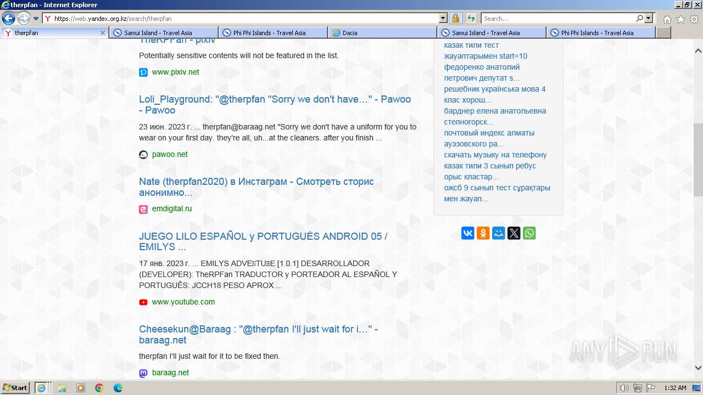This screenshot has width=703, height=395.
Task: Launch Edge from the taskbar
Action: pos(118,388)
